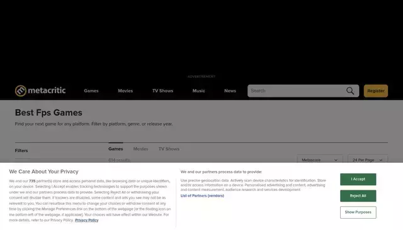Open the Music menu
The width and height of the screenshot is (403, 230).
tap(199, 90)
